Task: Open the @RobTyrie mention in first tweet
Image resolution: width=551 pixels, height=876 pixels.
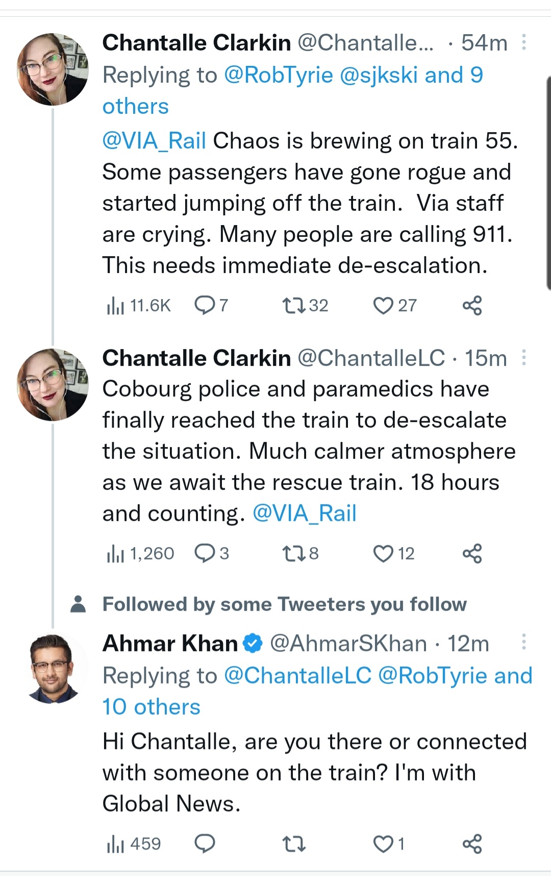Action: [278, 75]
